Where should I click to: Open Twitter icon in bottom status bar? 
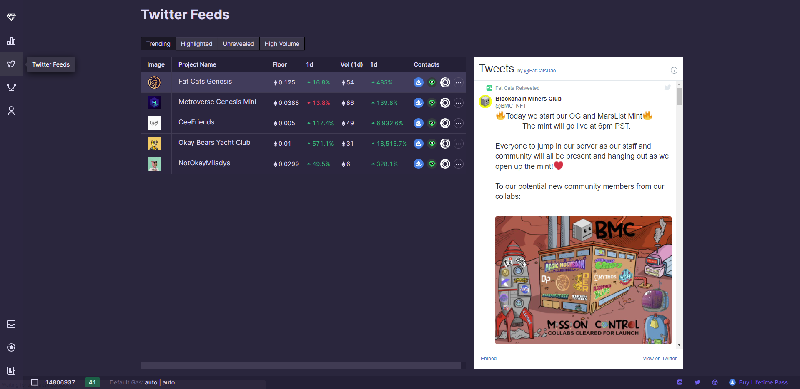click(x=697, y=382)
